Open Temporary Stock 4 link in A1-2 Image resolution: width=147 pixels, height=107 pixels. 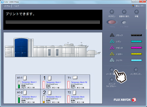29,97
